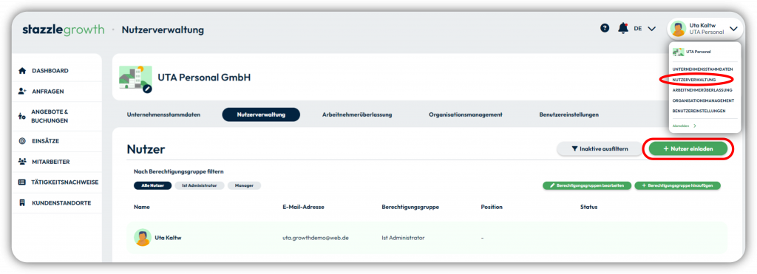This screenshot has width=757, height=274.
Task: Click the Ist Administrator cell in user row
Action: [403, 238]
